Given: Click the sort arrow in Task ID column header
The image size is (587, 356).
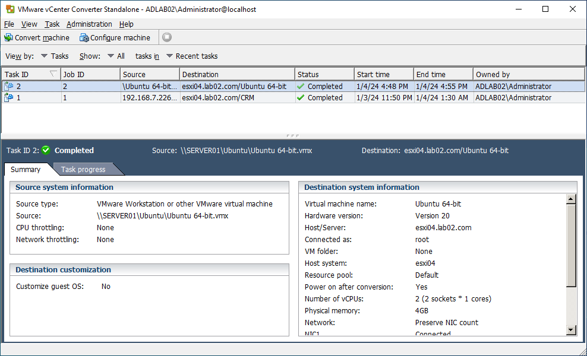Looking at the screenshot, I should 53,74.
